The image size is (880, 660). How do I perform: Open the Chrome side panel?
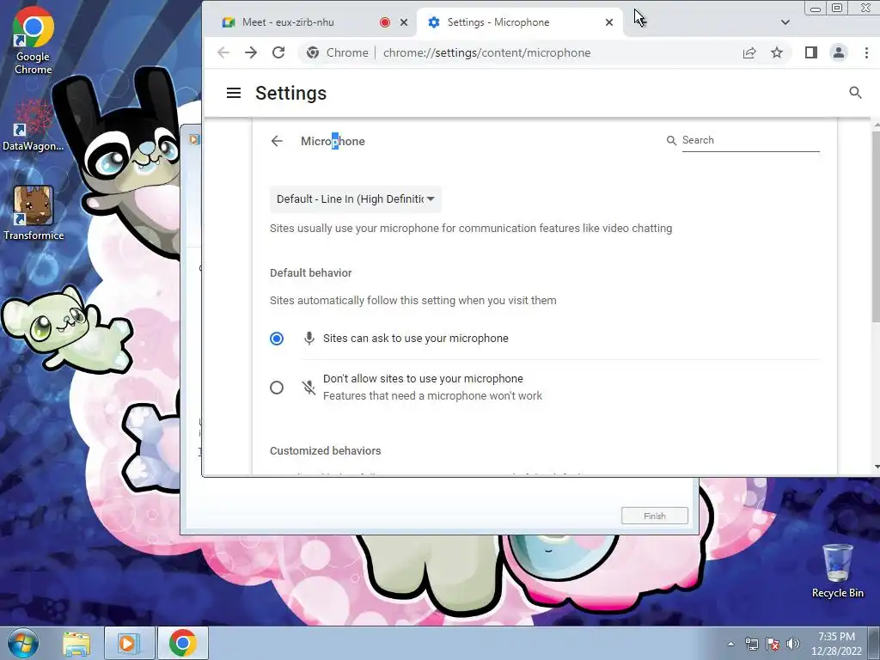pos(811,52)
